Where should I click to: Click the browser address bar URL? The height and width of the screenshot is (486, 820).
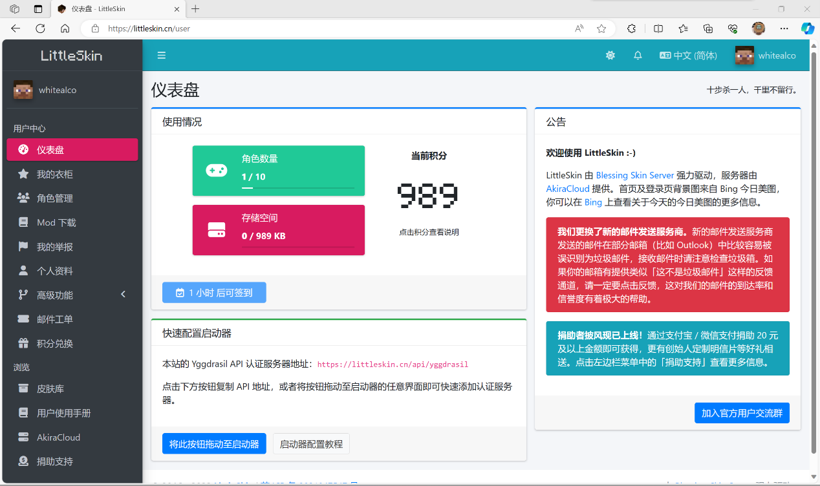tap(149, 28)
